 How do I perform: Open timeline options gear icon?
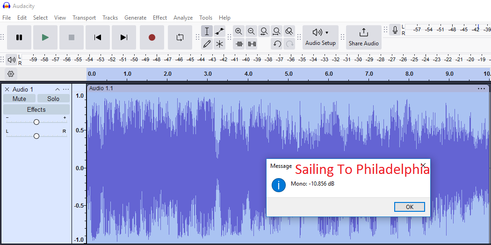pos(11,74)
